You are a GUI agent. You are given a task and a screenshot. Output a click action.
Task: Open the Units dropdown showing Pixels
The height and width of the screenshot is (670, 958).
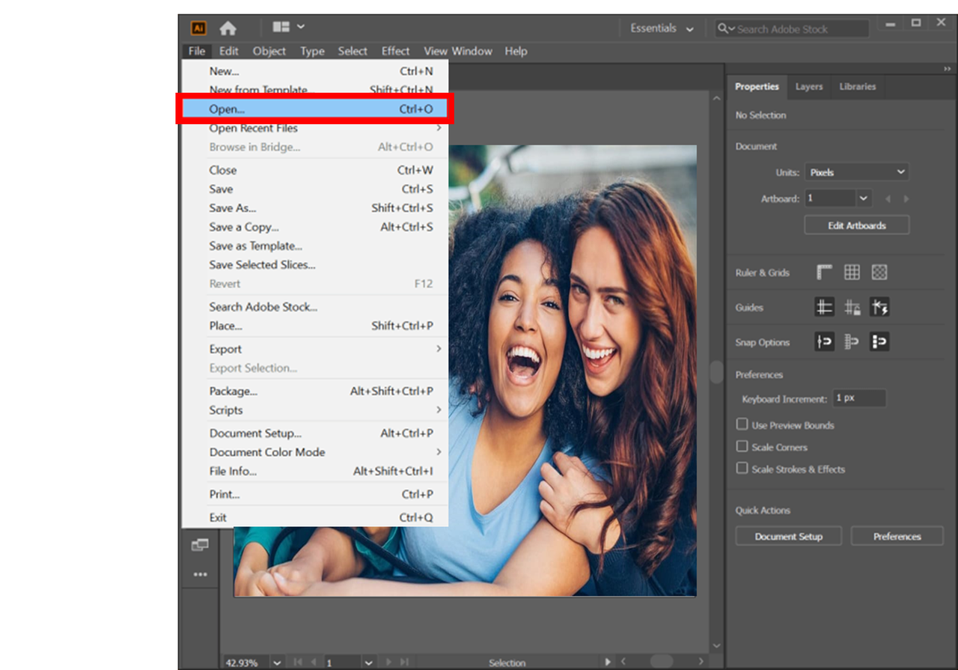coord(856,172)
